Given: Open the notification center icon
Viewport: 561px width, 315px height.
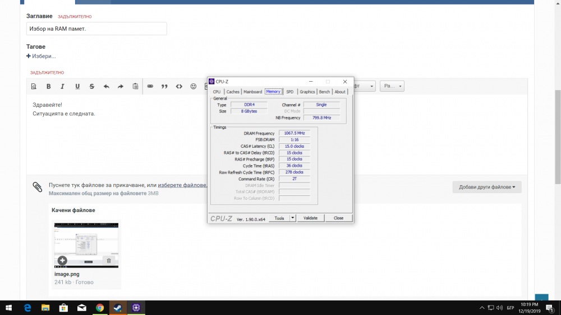Looking at the screenshot, I should point(550,308).
